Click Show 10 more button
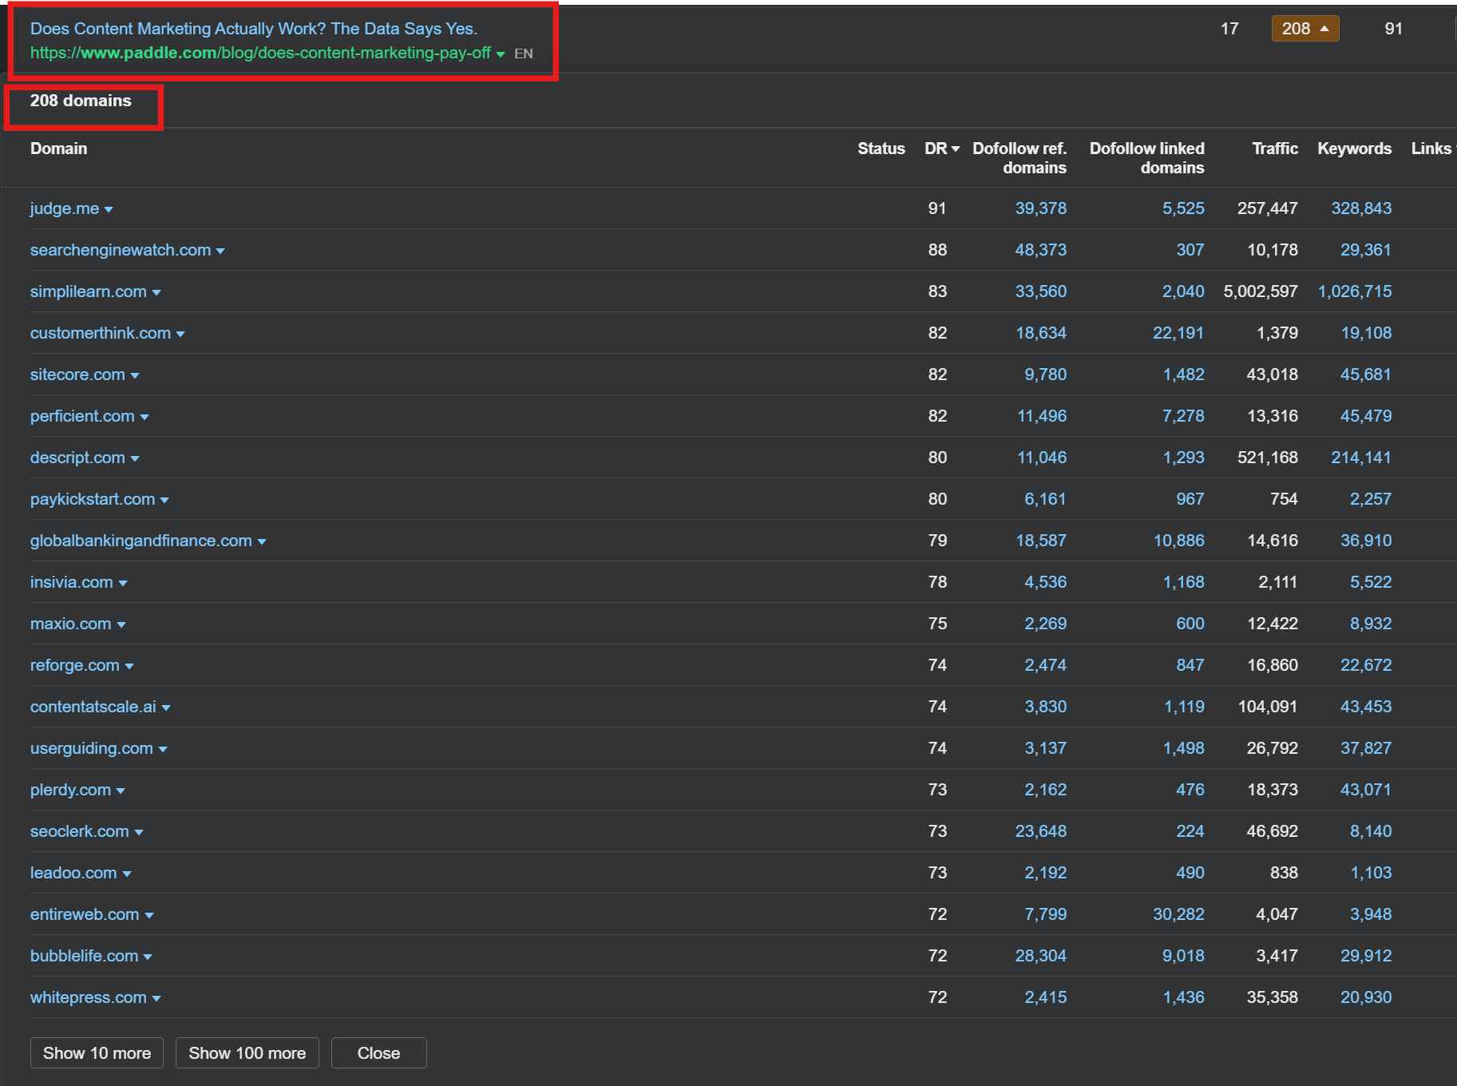1457x1086 pixels. pyautogui.click(x=97, y=1053)
